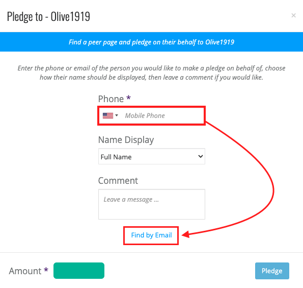Click the italic instructions paragraph about phone or email
Screen dimensions: 303x288
pos(152,73)
